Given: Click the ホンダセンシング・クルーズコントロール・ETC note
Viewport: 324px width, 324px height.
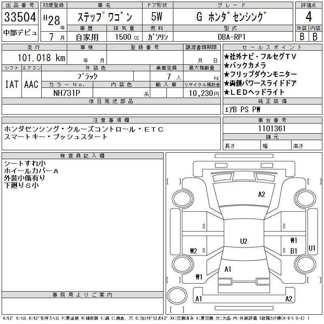Looking at the screenshot, I should click(83, 129).
